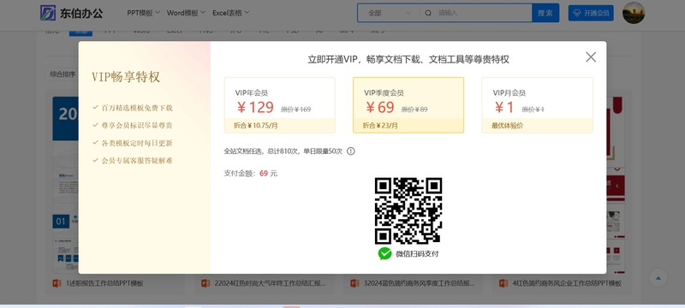Click the search magnifier icon

pos(428,13)
